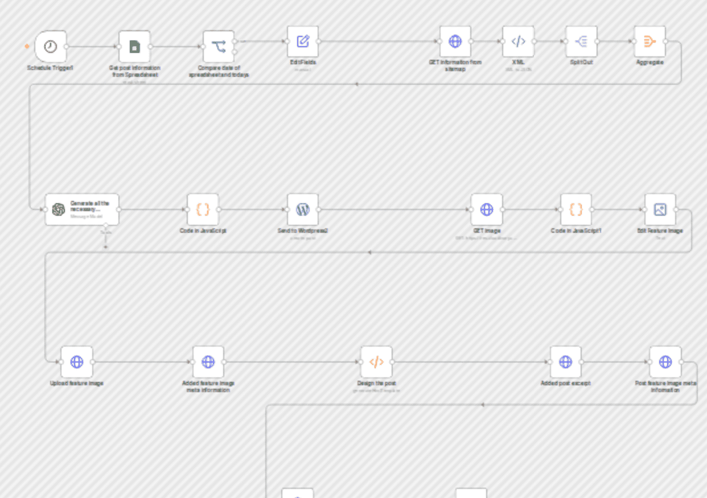Open the XML code node icon

(518, 42)
